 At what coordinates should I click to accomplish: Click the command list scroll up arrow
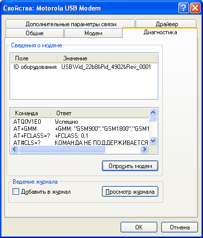pyautogui.click(x=153, y=112)
